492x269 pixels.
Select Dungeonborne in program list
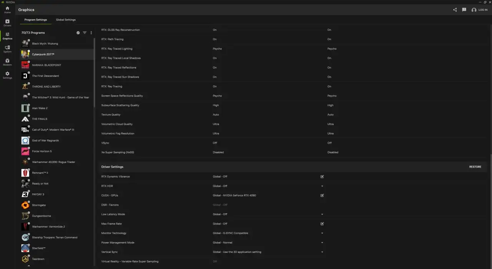point(57,216)
